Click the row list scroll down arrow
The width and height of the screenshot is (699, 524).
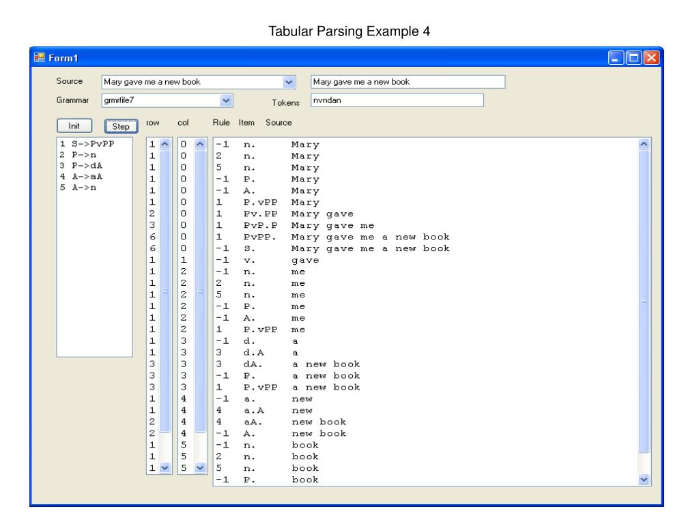165,468
